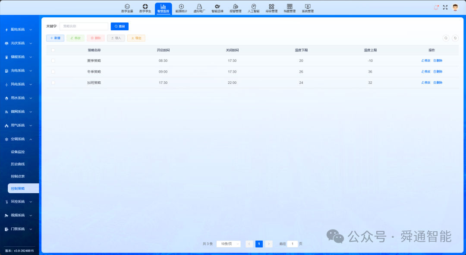This screenshot has height=255, width=466.
Task: Click the 22:00 close time cell
Action: point(232,83)
